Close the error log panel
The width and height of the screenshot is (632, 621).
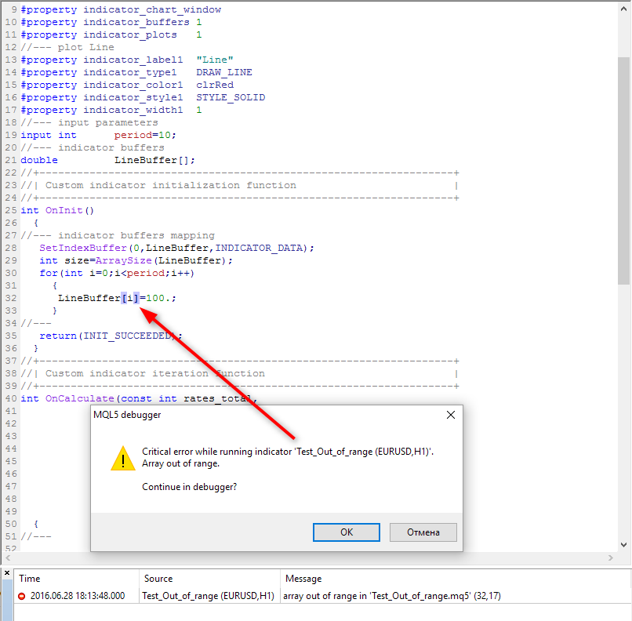(7, 572)
